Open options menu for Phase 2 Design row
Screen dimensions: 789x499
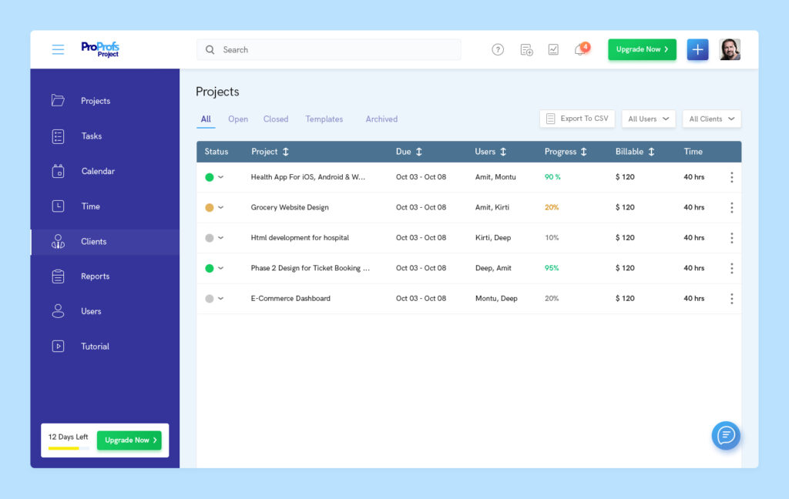click(x=732, y=268)
